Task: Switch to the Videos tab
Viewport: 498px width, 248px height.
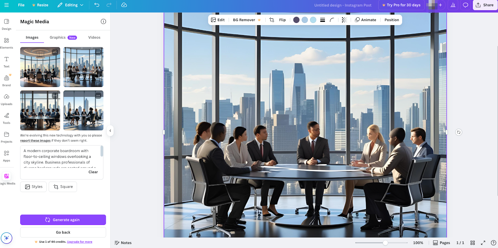Action: tap(94, 37)
